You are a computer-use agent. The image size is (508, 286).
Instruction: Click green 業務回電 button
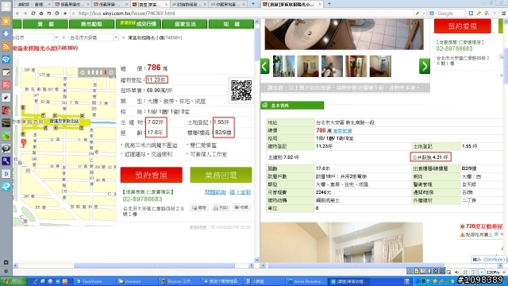(x=221, y=175)
